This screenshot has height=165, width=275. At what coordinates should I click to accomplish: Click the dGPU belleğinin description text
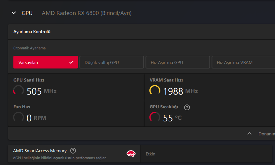click(x=59, y=158)
